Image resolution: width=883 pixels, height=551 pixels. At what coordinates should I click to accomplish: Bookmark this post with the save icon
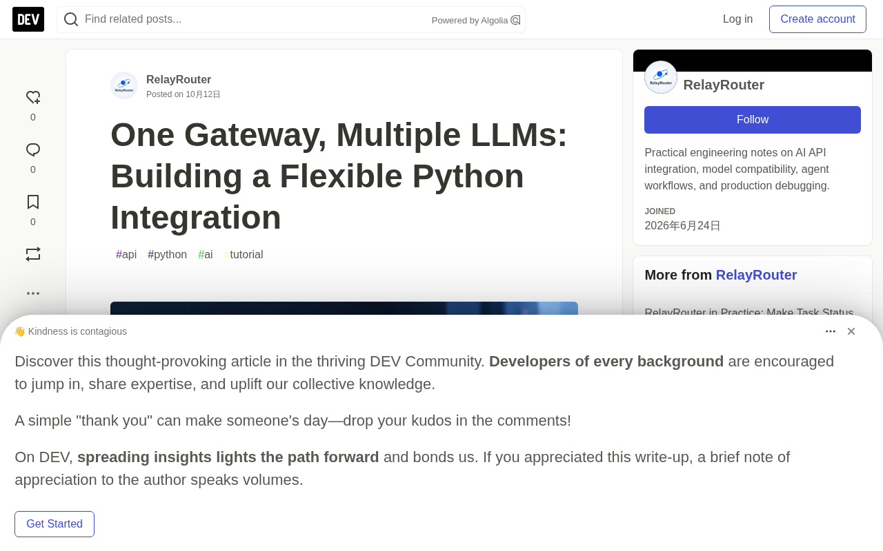pyautogui.click(x=33, y=202)
